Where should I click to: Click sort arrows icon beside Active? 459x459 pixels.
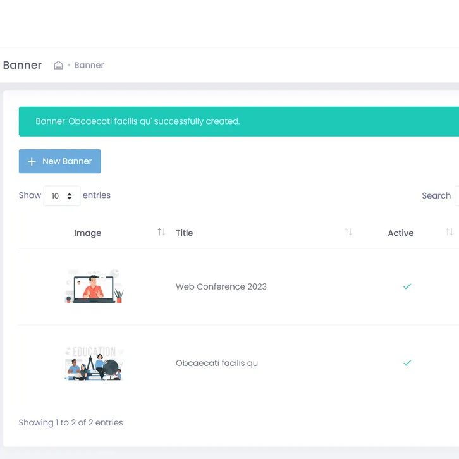(450, 233)
